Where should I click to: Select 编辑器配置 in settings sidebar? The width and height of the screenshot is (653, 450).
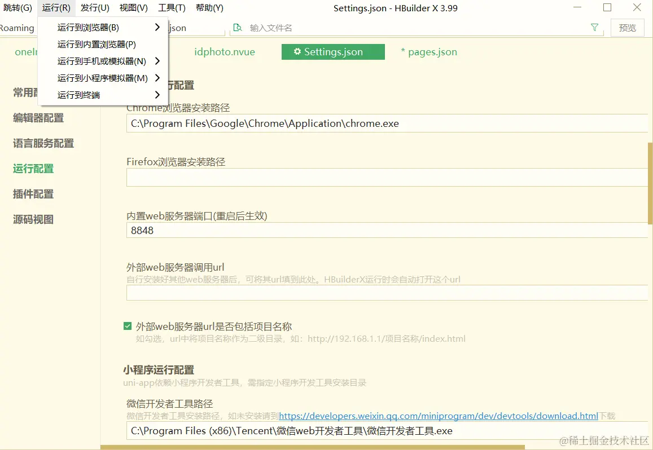pyautogui.click(x=38, y=118)
